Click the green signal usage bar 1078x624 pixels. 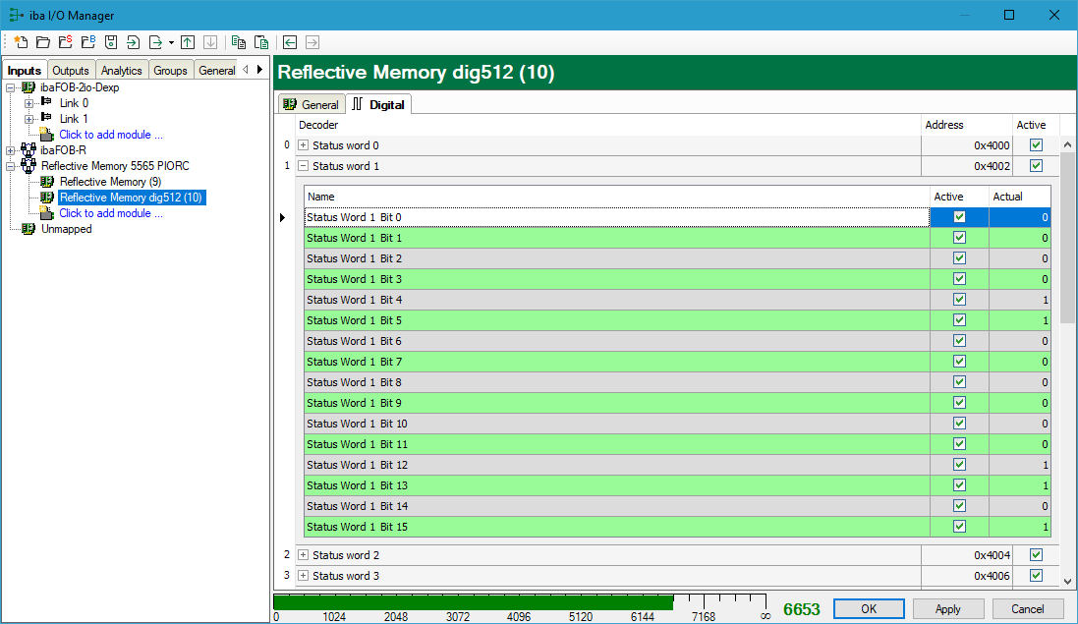[x=472, y=602]
